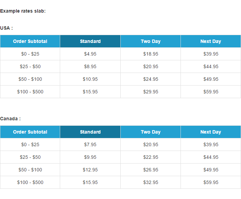
Task: Click the Example rates slab heading
Action: 23,11
